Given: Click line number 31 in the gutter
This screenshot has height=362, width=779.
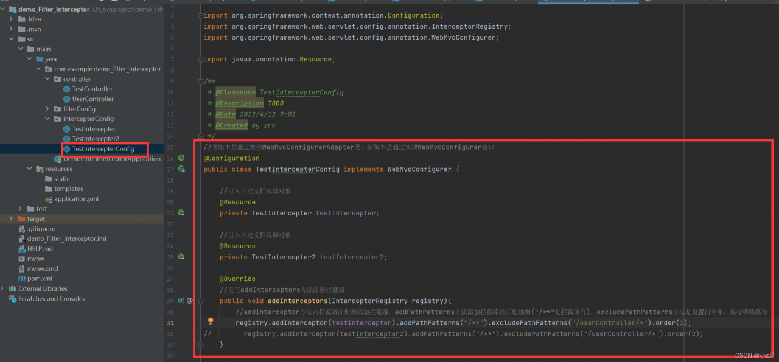Looking at the screenshot, I should click(x=170, y=323).
